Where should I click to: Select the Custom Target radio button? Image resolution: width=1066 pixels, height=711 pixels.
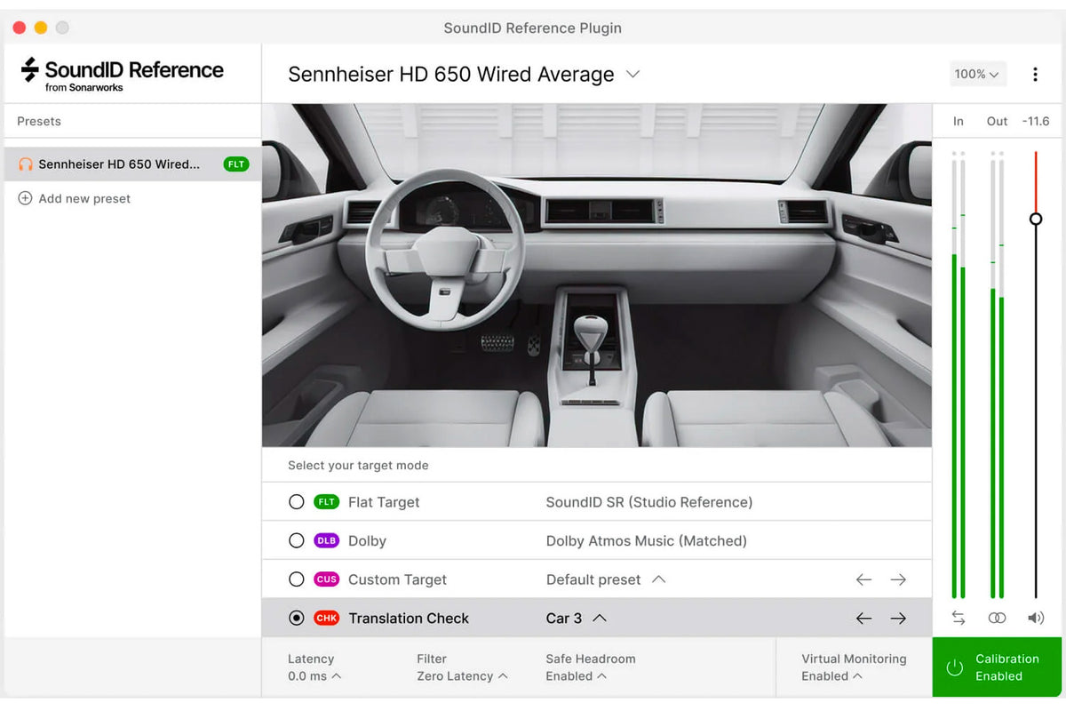click(x=297, y=579)
